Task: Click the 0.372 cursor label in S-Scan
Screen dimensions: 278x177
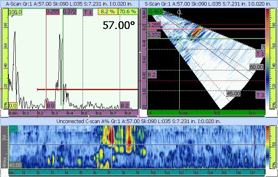Action: click(x=154, y=35)
